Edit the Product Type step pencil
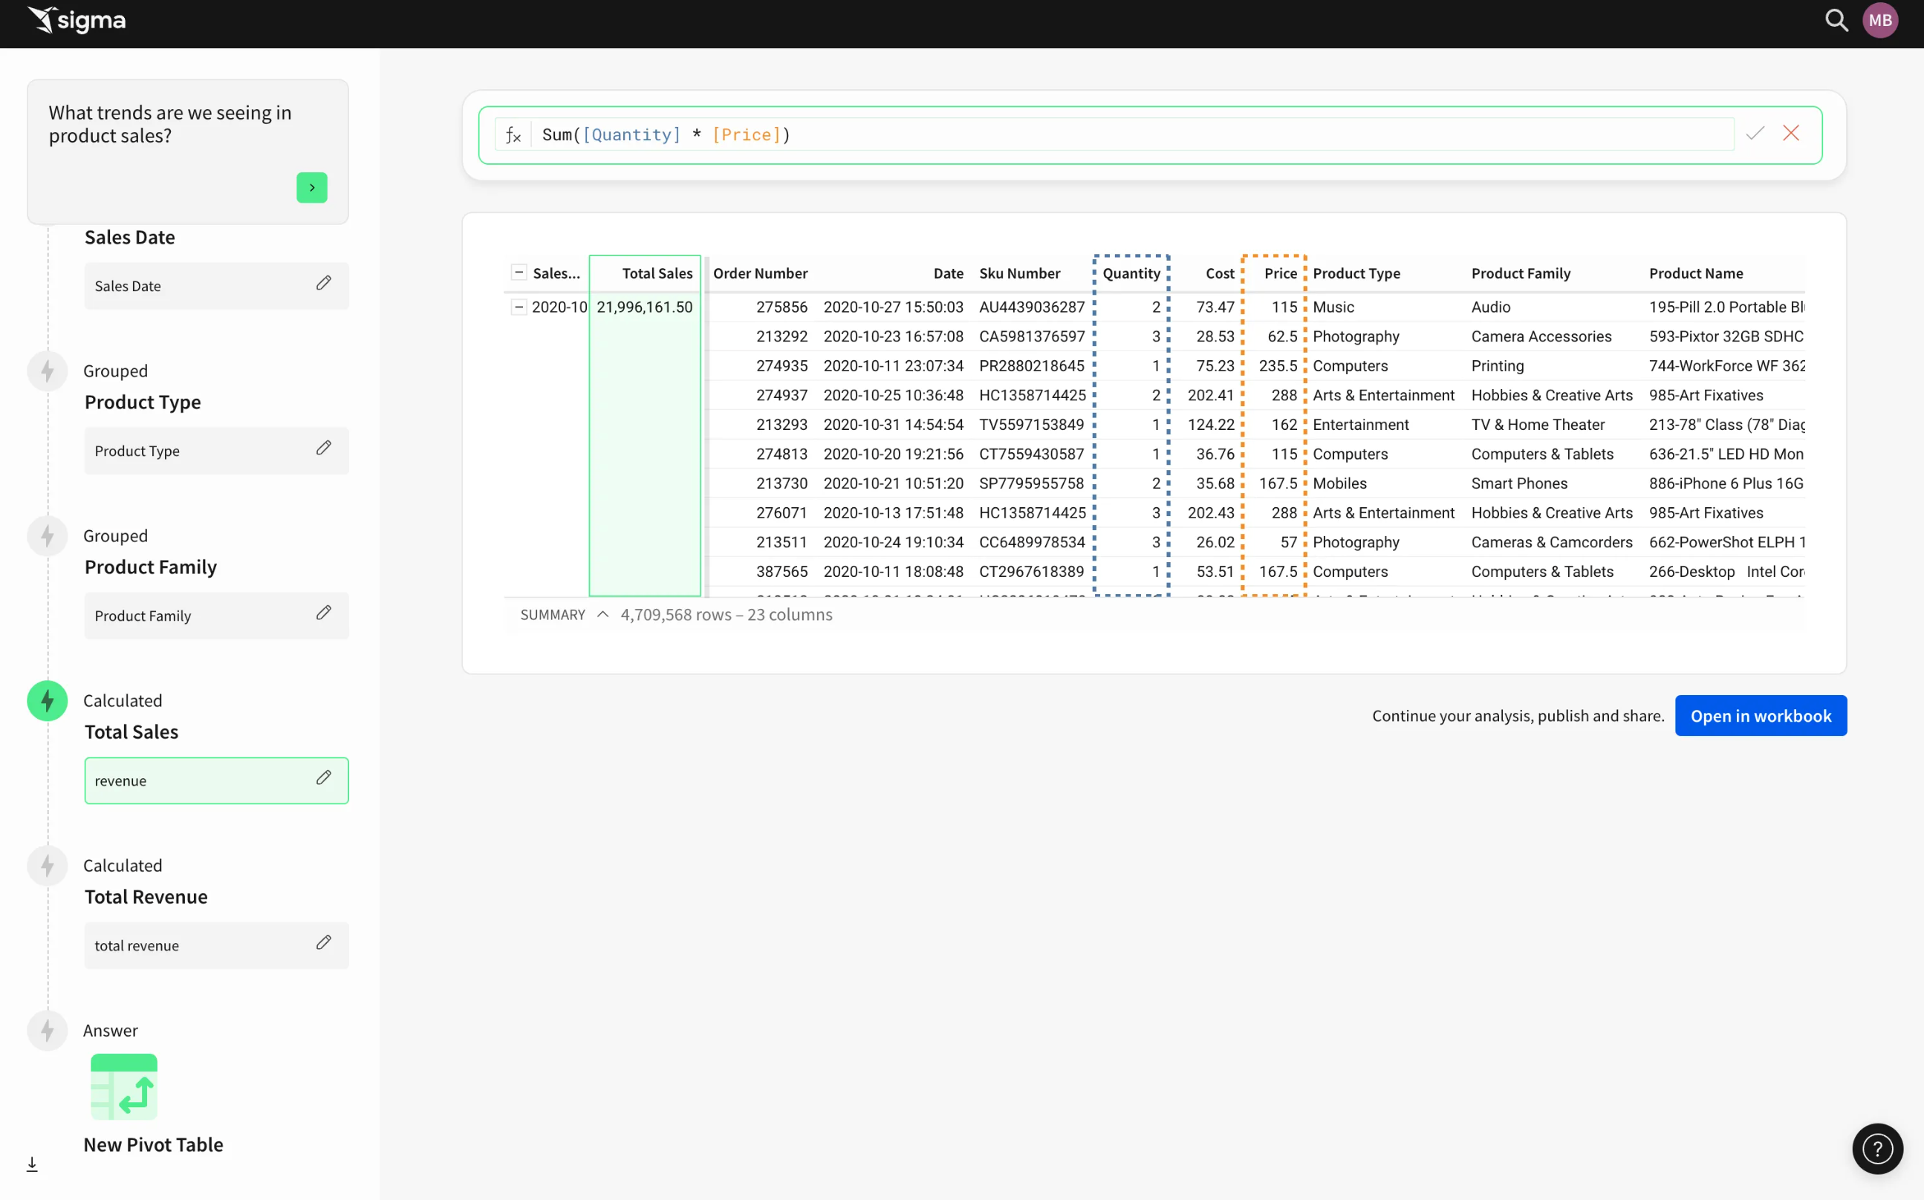 pos(323,449)
